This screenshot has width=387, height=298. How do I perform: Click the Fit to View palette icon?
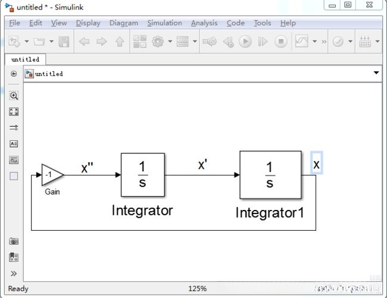tap(14, 112)
